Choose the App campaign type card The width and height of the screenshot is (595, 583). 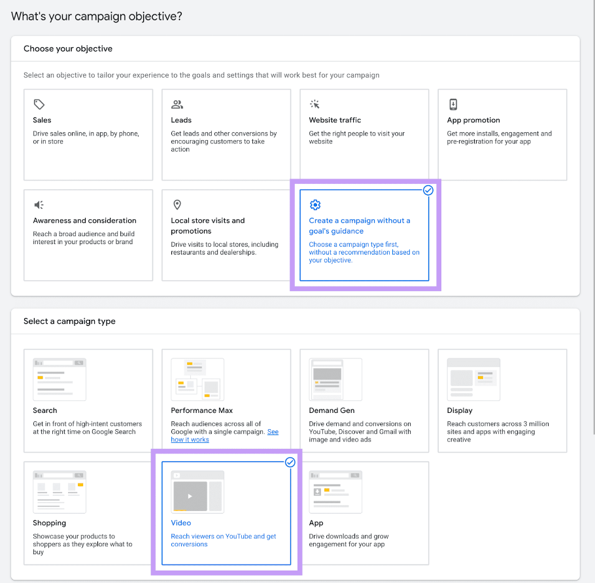point(364,513)
